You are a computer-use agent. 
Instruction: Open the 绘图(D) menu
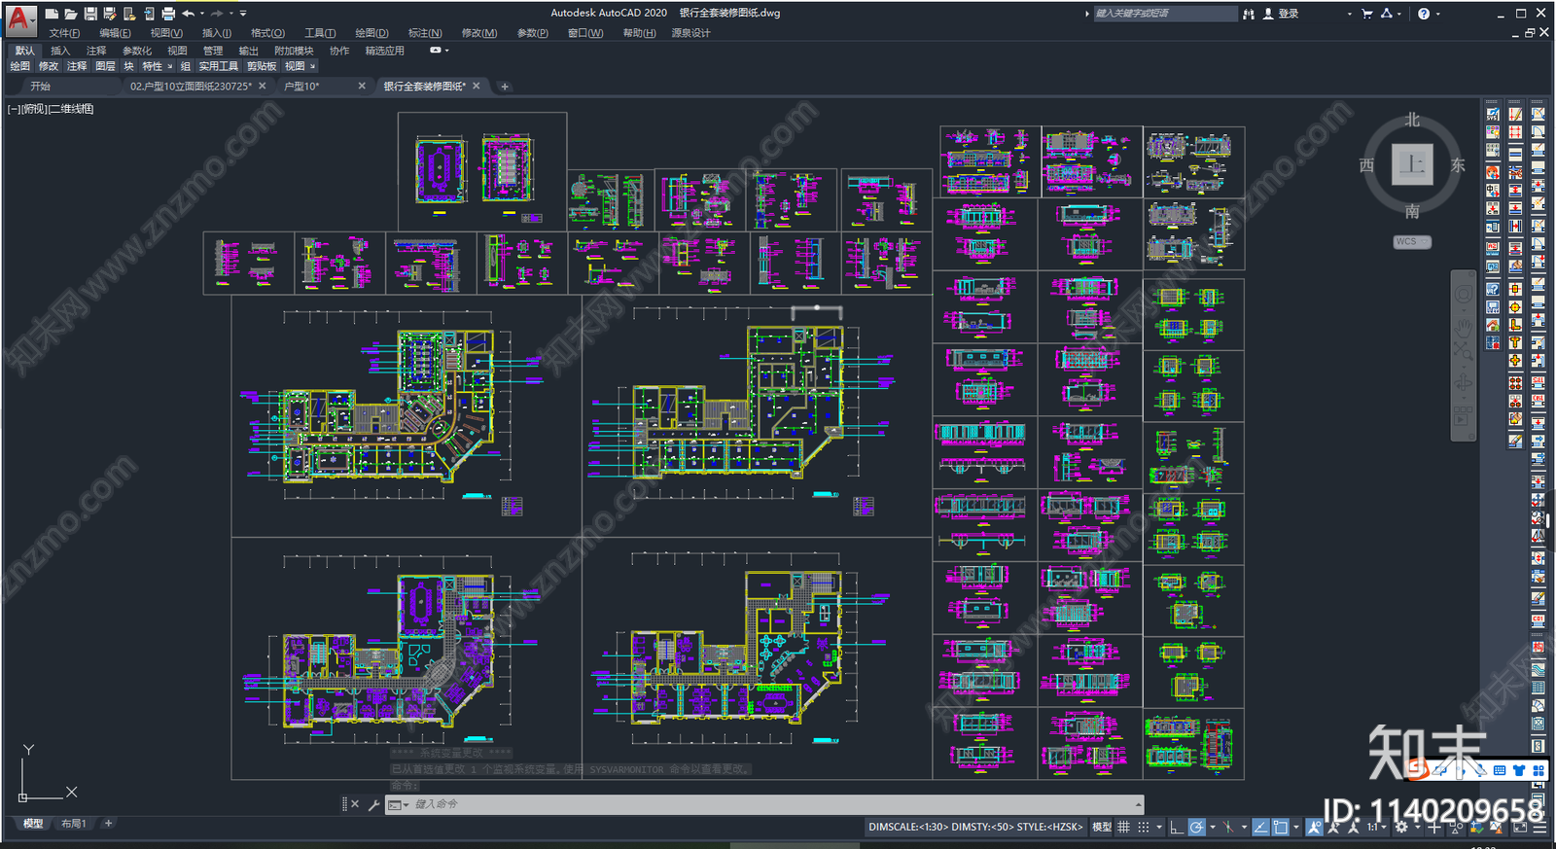[371, 33]
